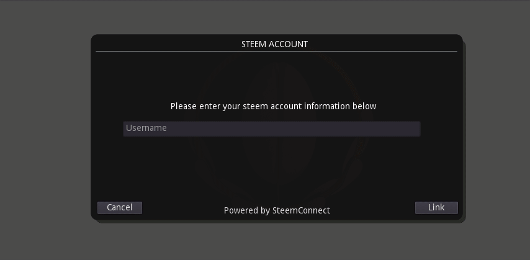Click the STEEM ACCOUNT dialog title
Screen dimensions: 530x260
274,44
